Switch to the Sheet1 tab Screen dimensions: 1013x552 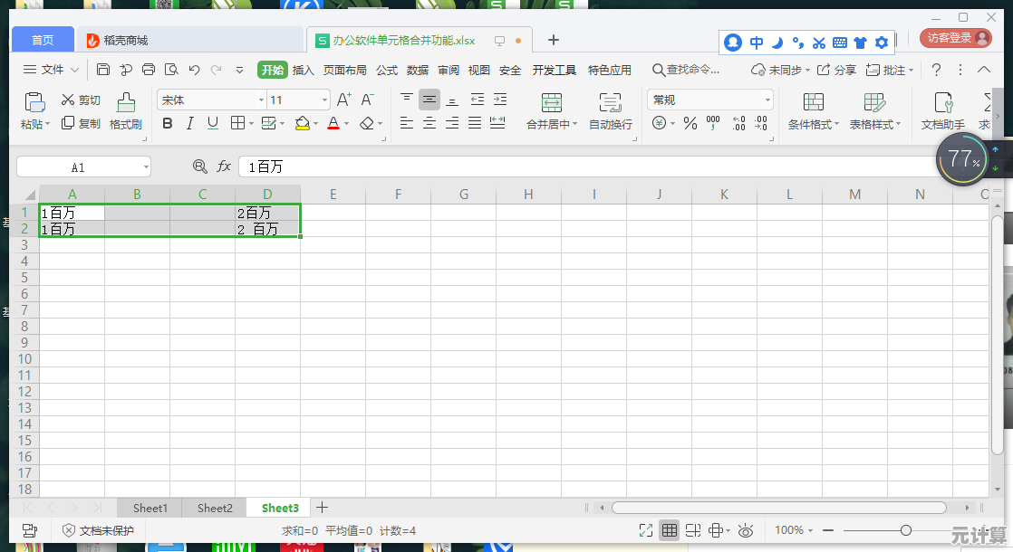(150, 508)
